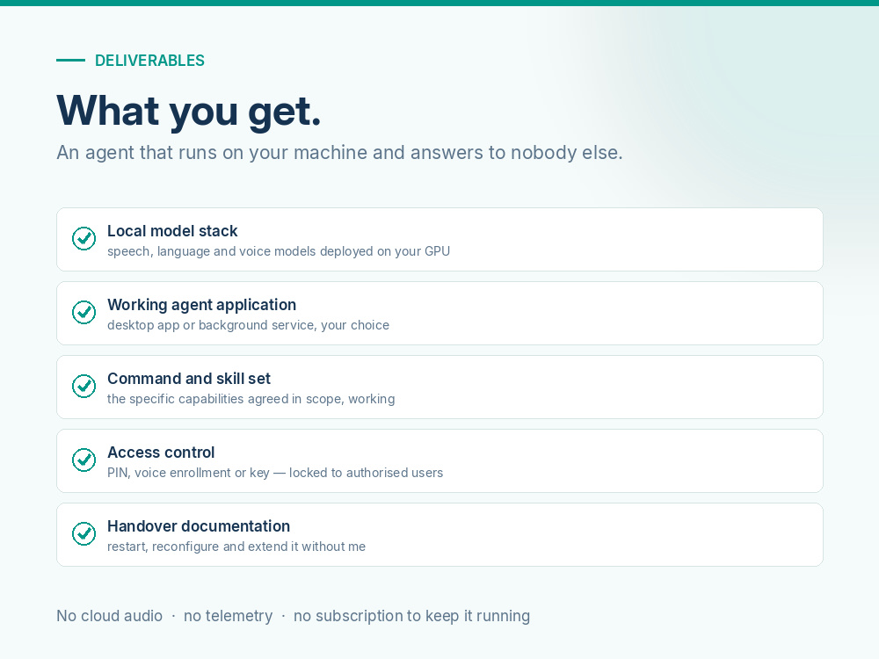Click the 'PIN, voice enrollment or key' description
879x659 pixels.
pyautogui.click(x=275, y=473)
